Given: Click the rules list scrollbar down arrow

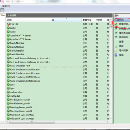Looking at the screenshot, I should [111, 119].
